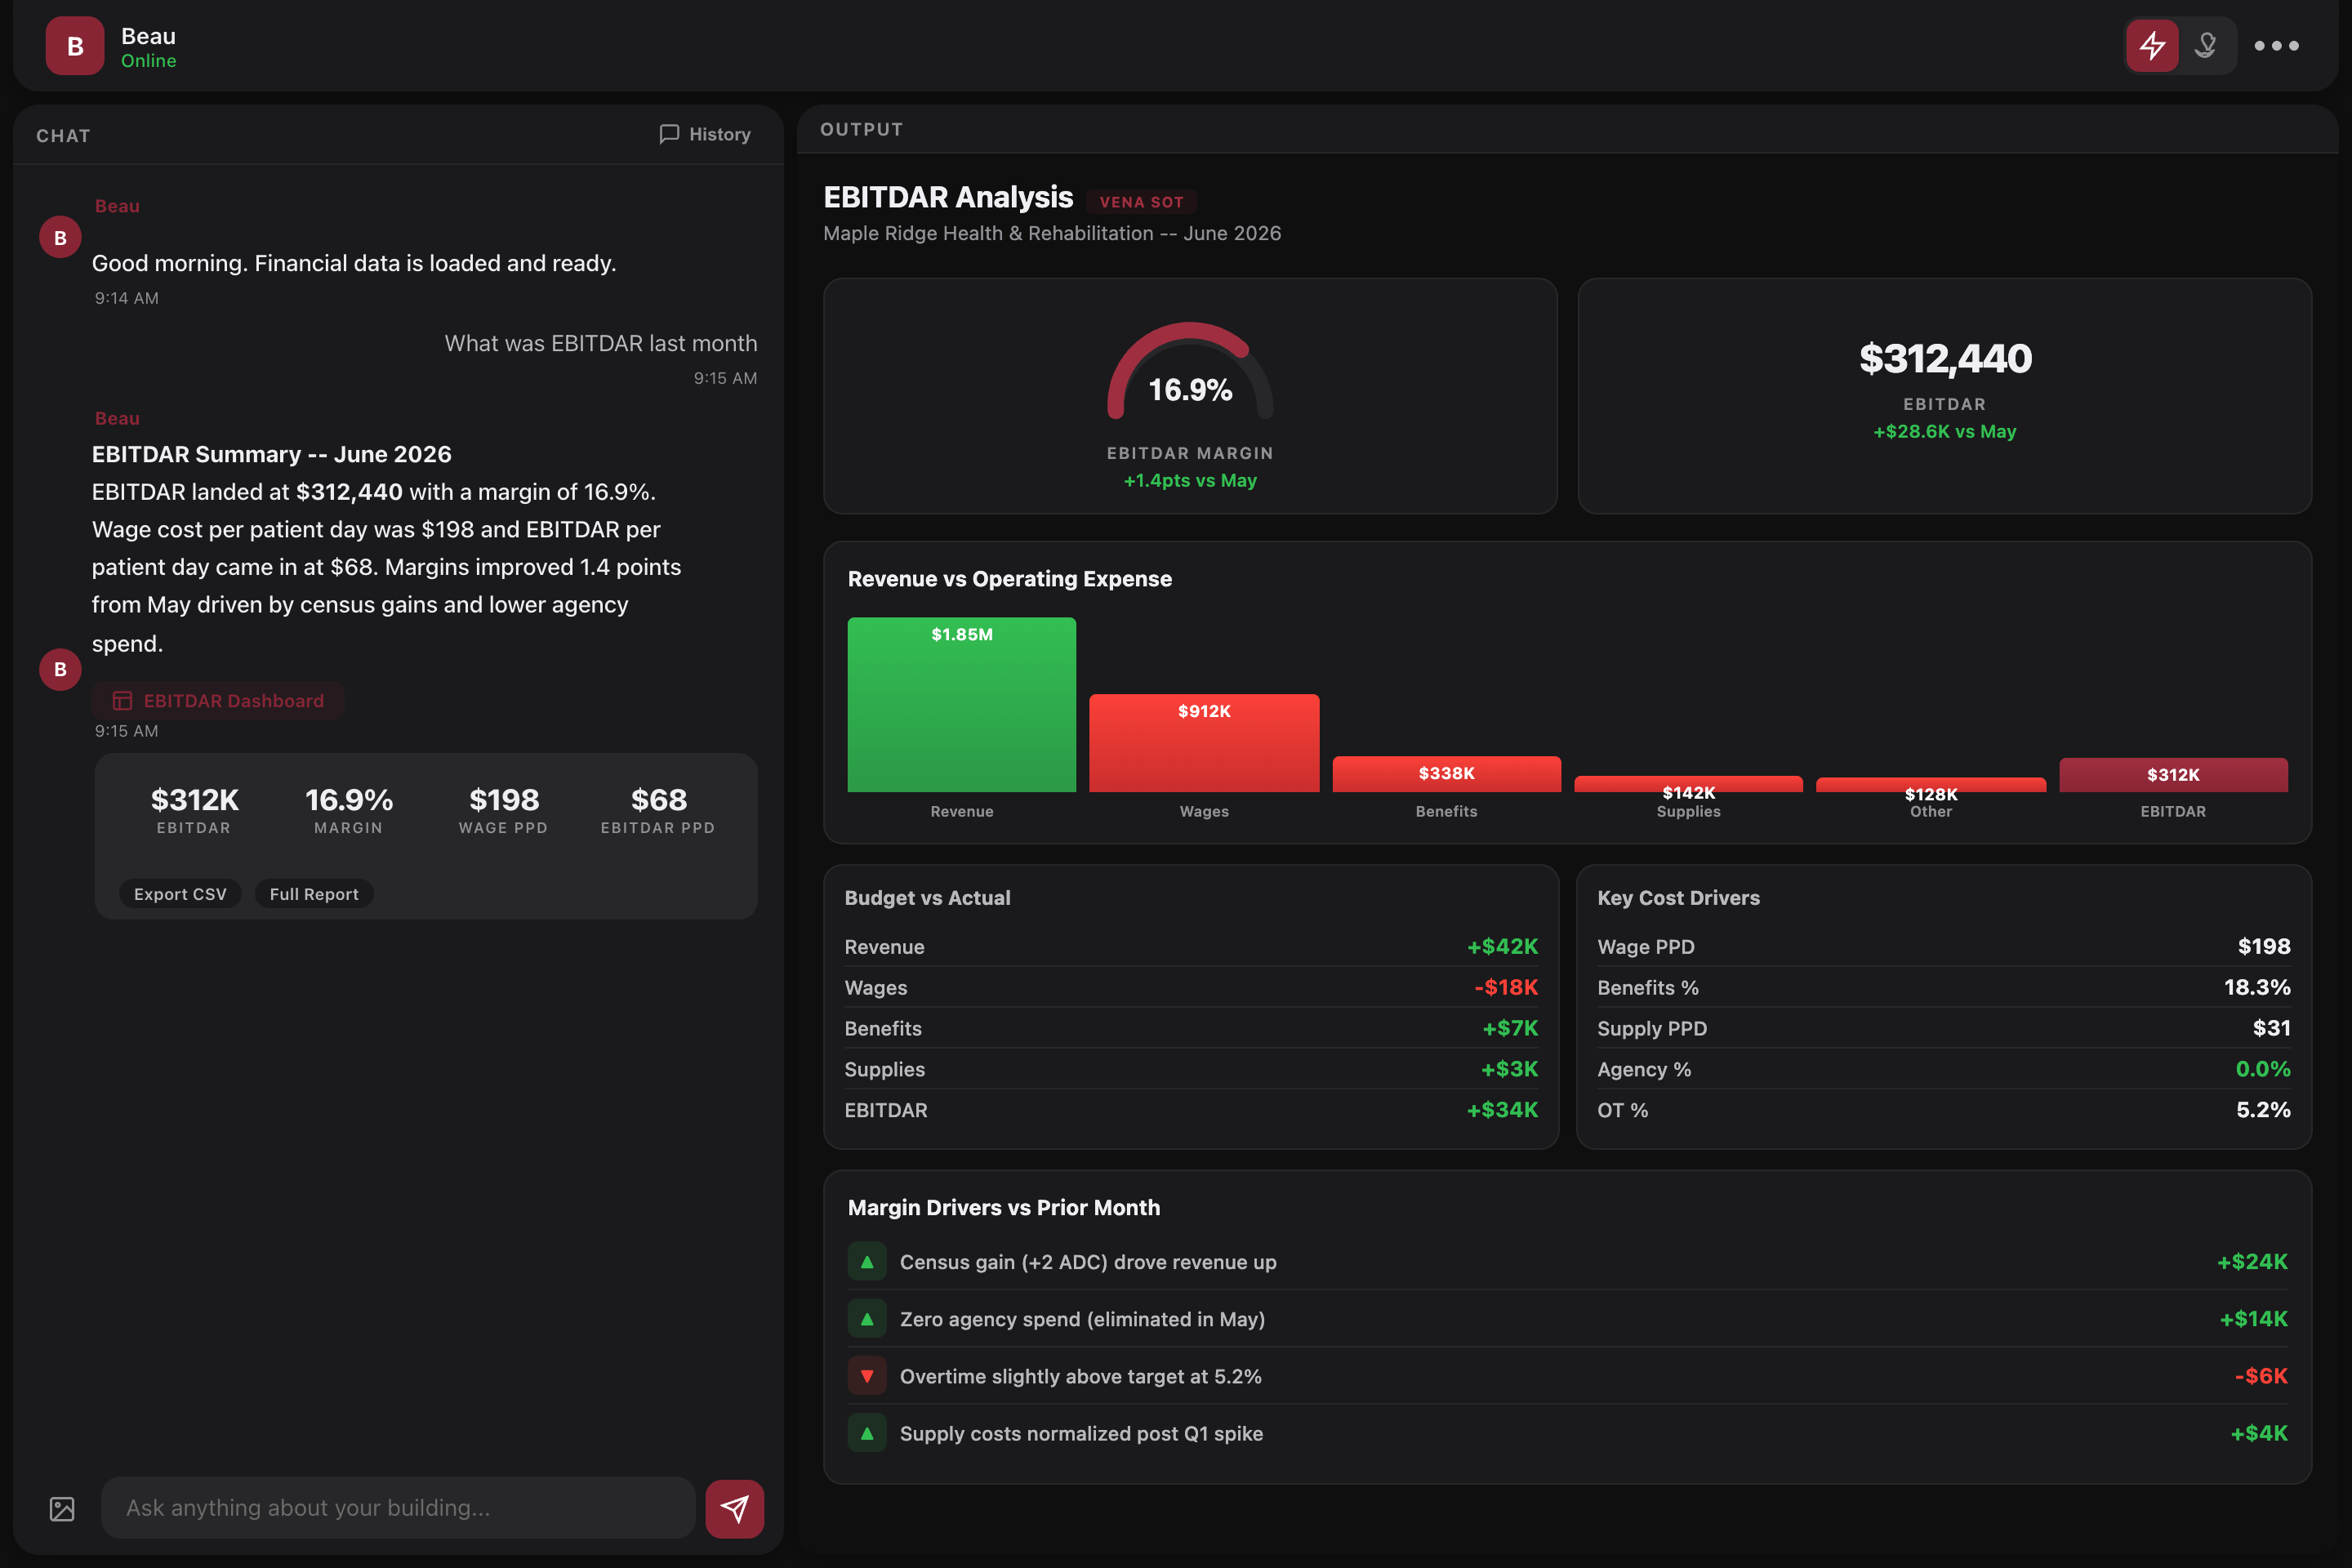
Task: Click the 'Margin Drivers vs Prior Month' heading
Action: (1004, 1207)
